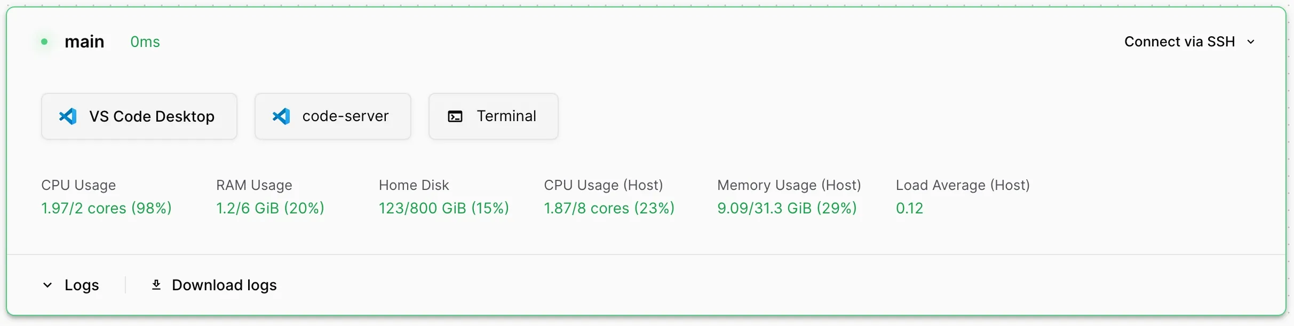
Task: Click the Terminal prompt icon
Action: (x=455, y=116)
